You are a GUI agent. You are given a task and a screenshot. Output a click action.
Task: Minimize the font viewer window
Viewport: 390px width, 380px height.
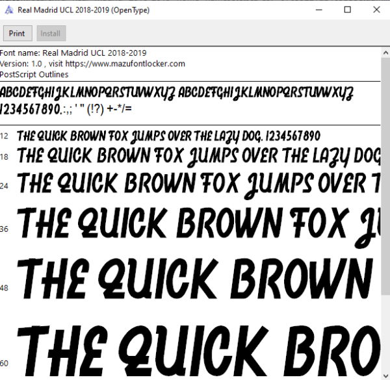coord(319,10)
